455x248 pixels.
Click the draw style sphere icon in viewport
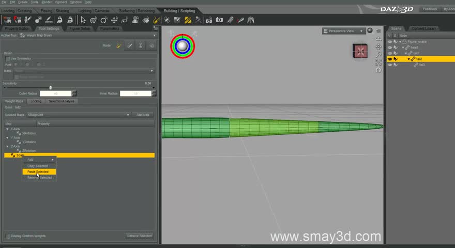(x=370, y=30)
